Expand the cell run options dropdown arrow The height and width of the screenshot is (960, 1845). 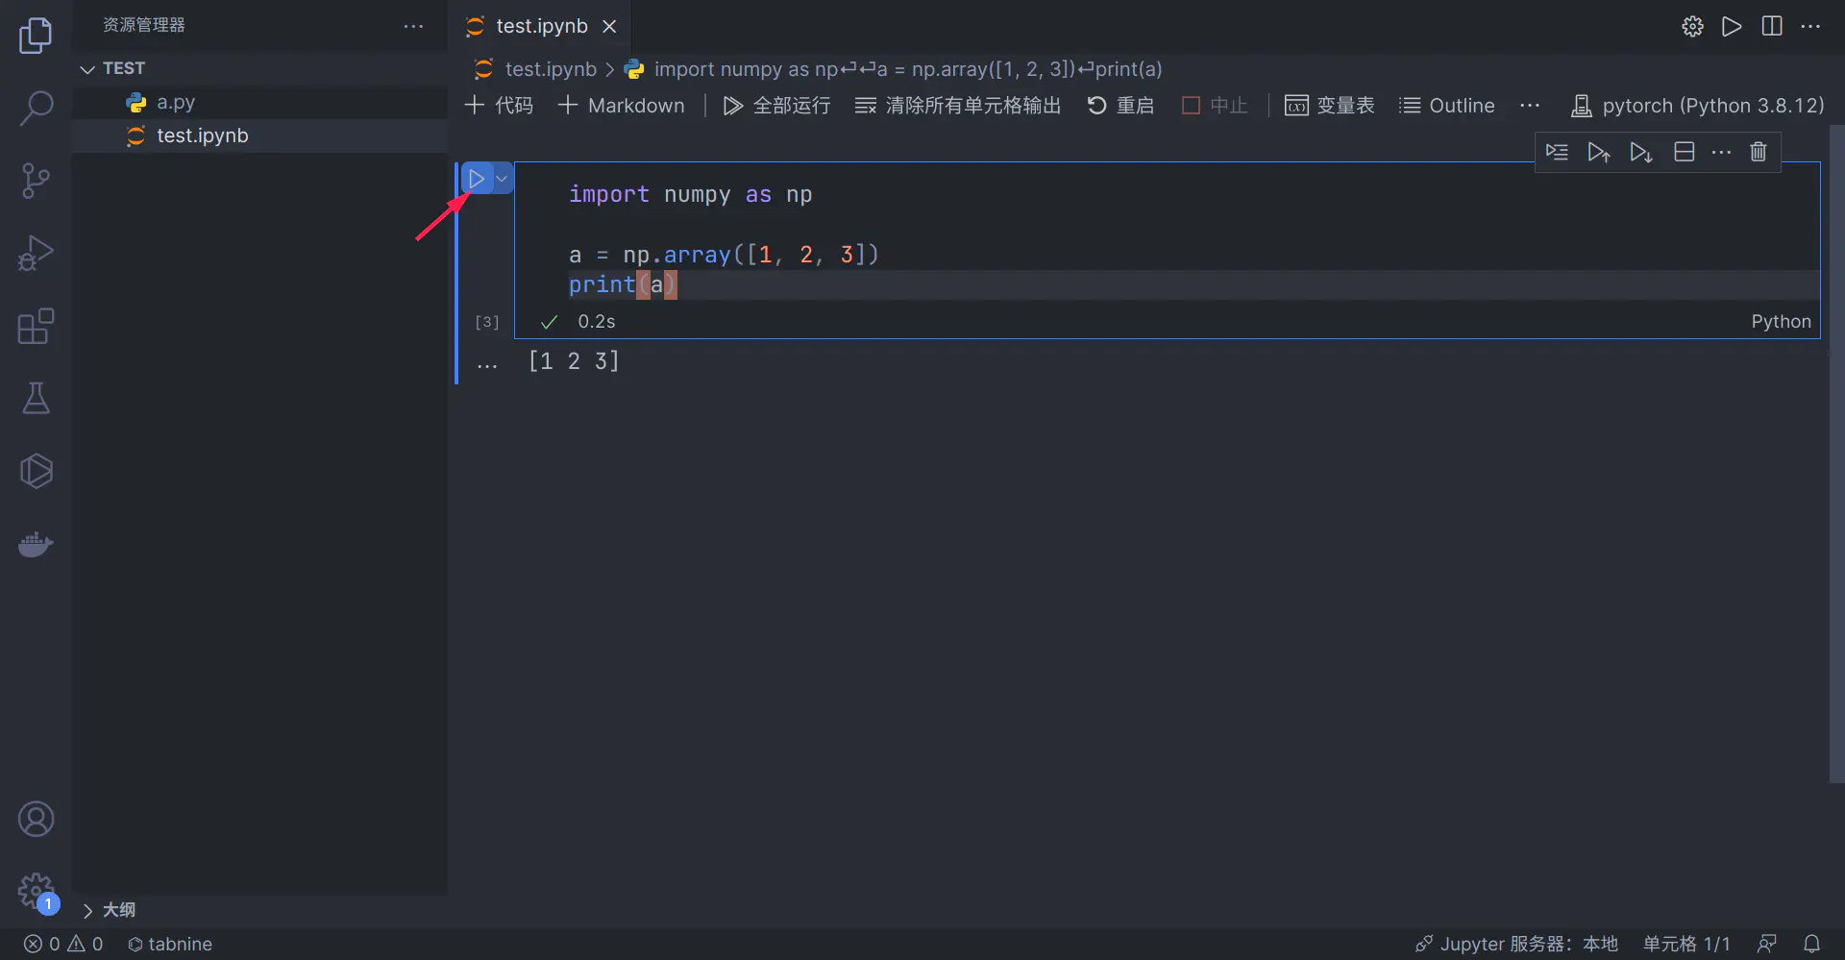click(x=501, y=178)
